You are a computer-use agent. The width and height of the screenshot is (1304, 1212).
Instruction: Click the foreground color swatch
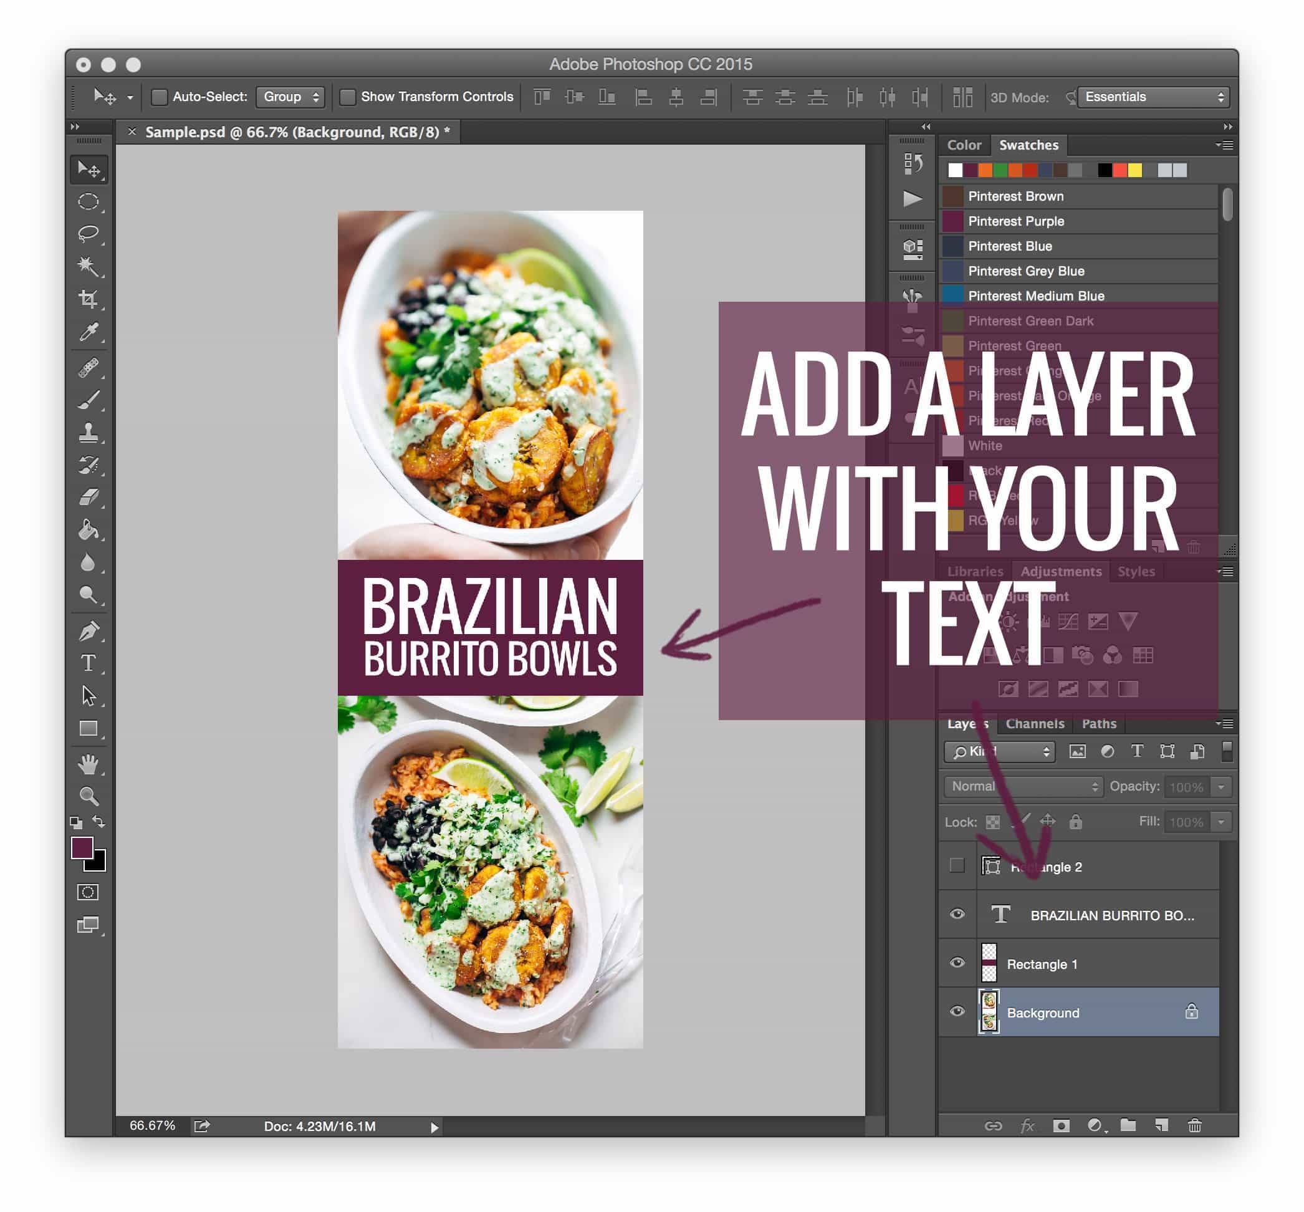pyautogui.click(x=81, y=848)
